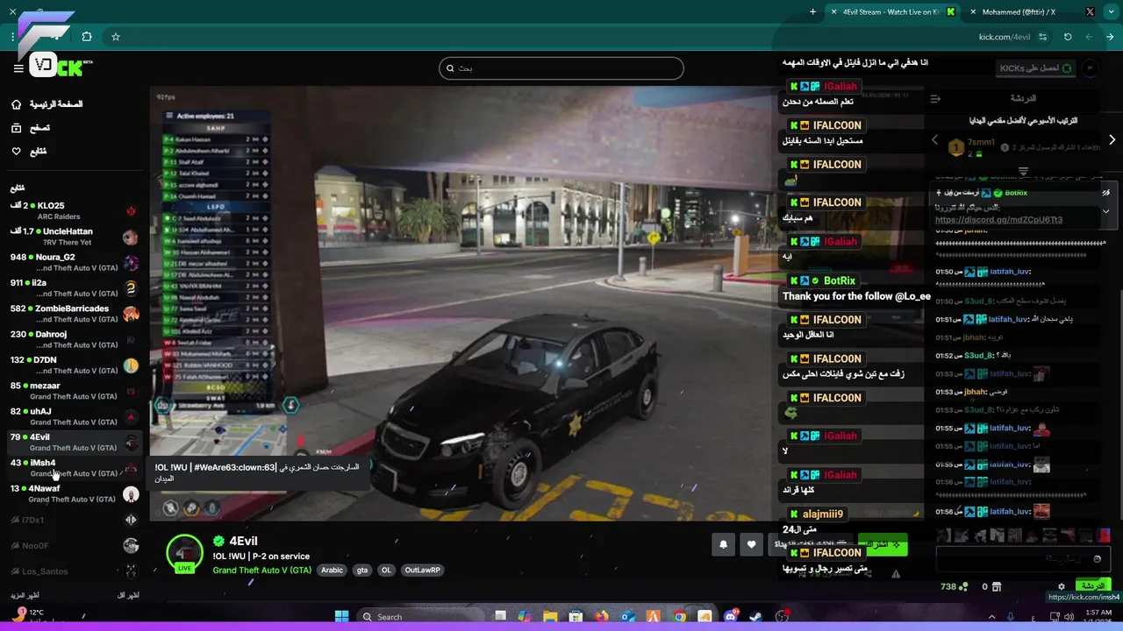Click the green chat send button
The width and height of the screenshot is (1123, 631).
click(x=1092, y=585)
